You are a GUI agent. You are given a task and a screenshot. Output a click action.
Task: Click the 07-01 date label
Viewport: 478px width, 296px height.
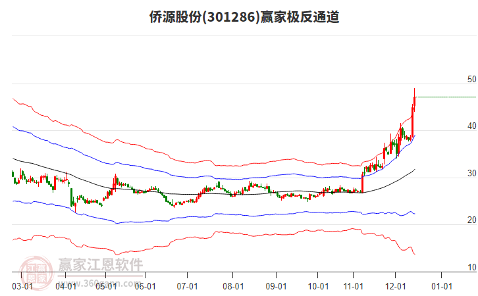tap(187, 287)
